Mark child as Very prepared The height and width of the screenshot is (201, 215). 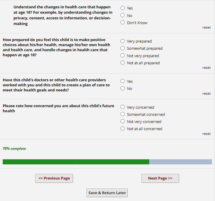pyautogui.click(x=123, y=41)
